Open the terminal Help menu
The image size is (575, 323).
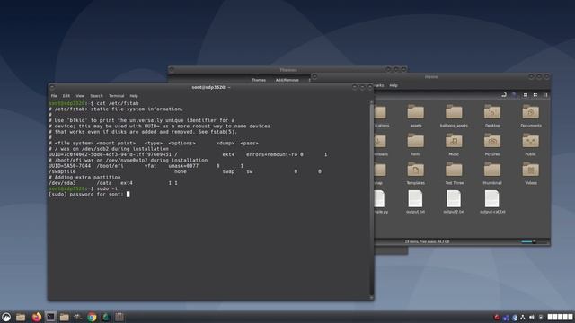click(x=134, y=96)
